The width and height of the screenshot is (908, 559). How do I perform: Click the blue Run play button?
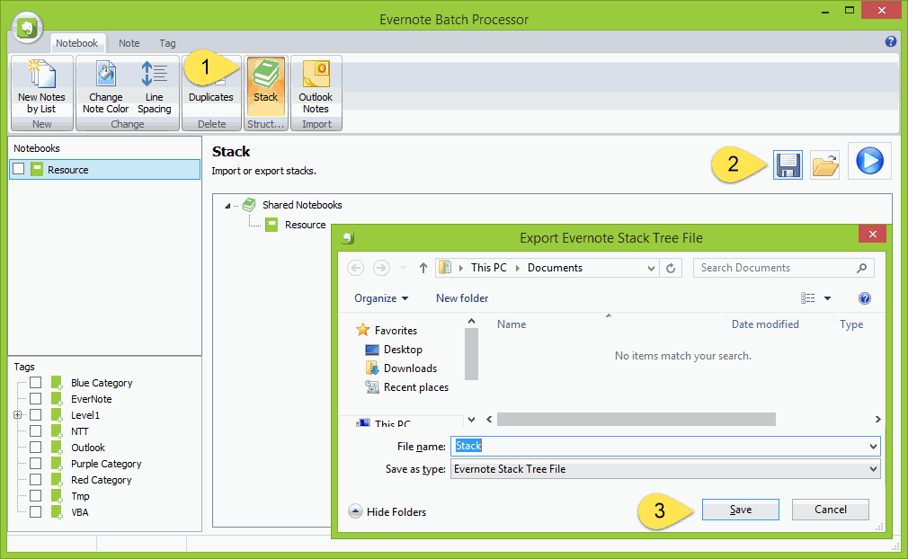pos(869,161)
